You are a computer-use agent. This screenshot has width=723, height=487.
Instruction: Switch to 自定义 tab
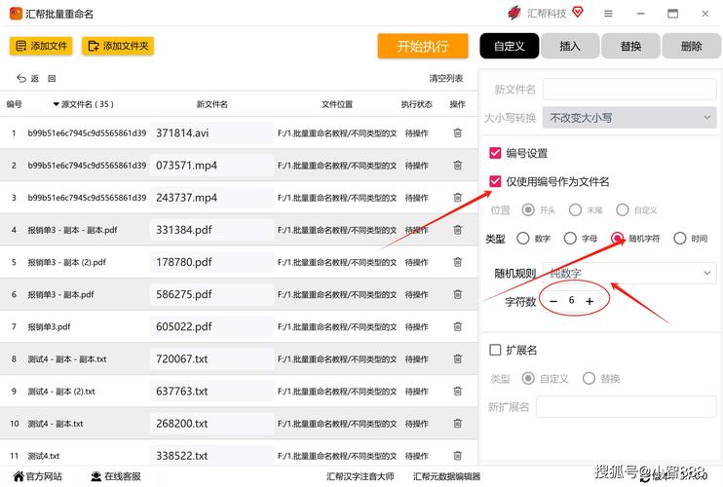pos(509,46)
